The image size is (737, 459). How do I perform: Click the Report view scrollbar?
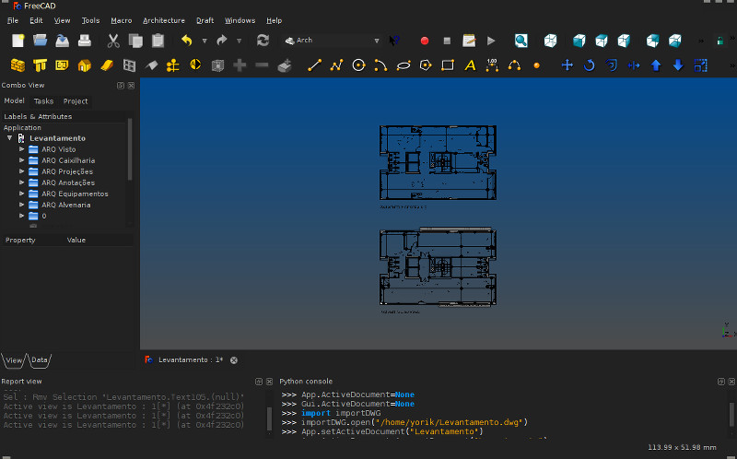click(x=269, y=418)
